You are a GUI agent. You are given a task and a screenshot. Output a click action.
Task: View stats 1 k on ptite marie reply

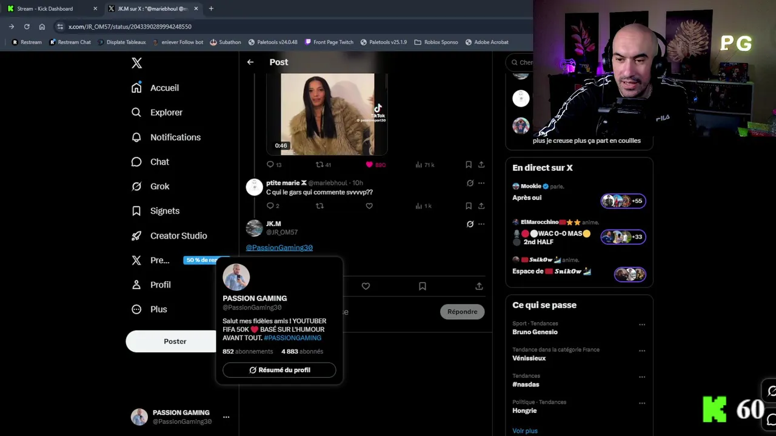coord(423,206)
